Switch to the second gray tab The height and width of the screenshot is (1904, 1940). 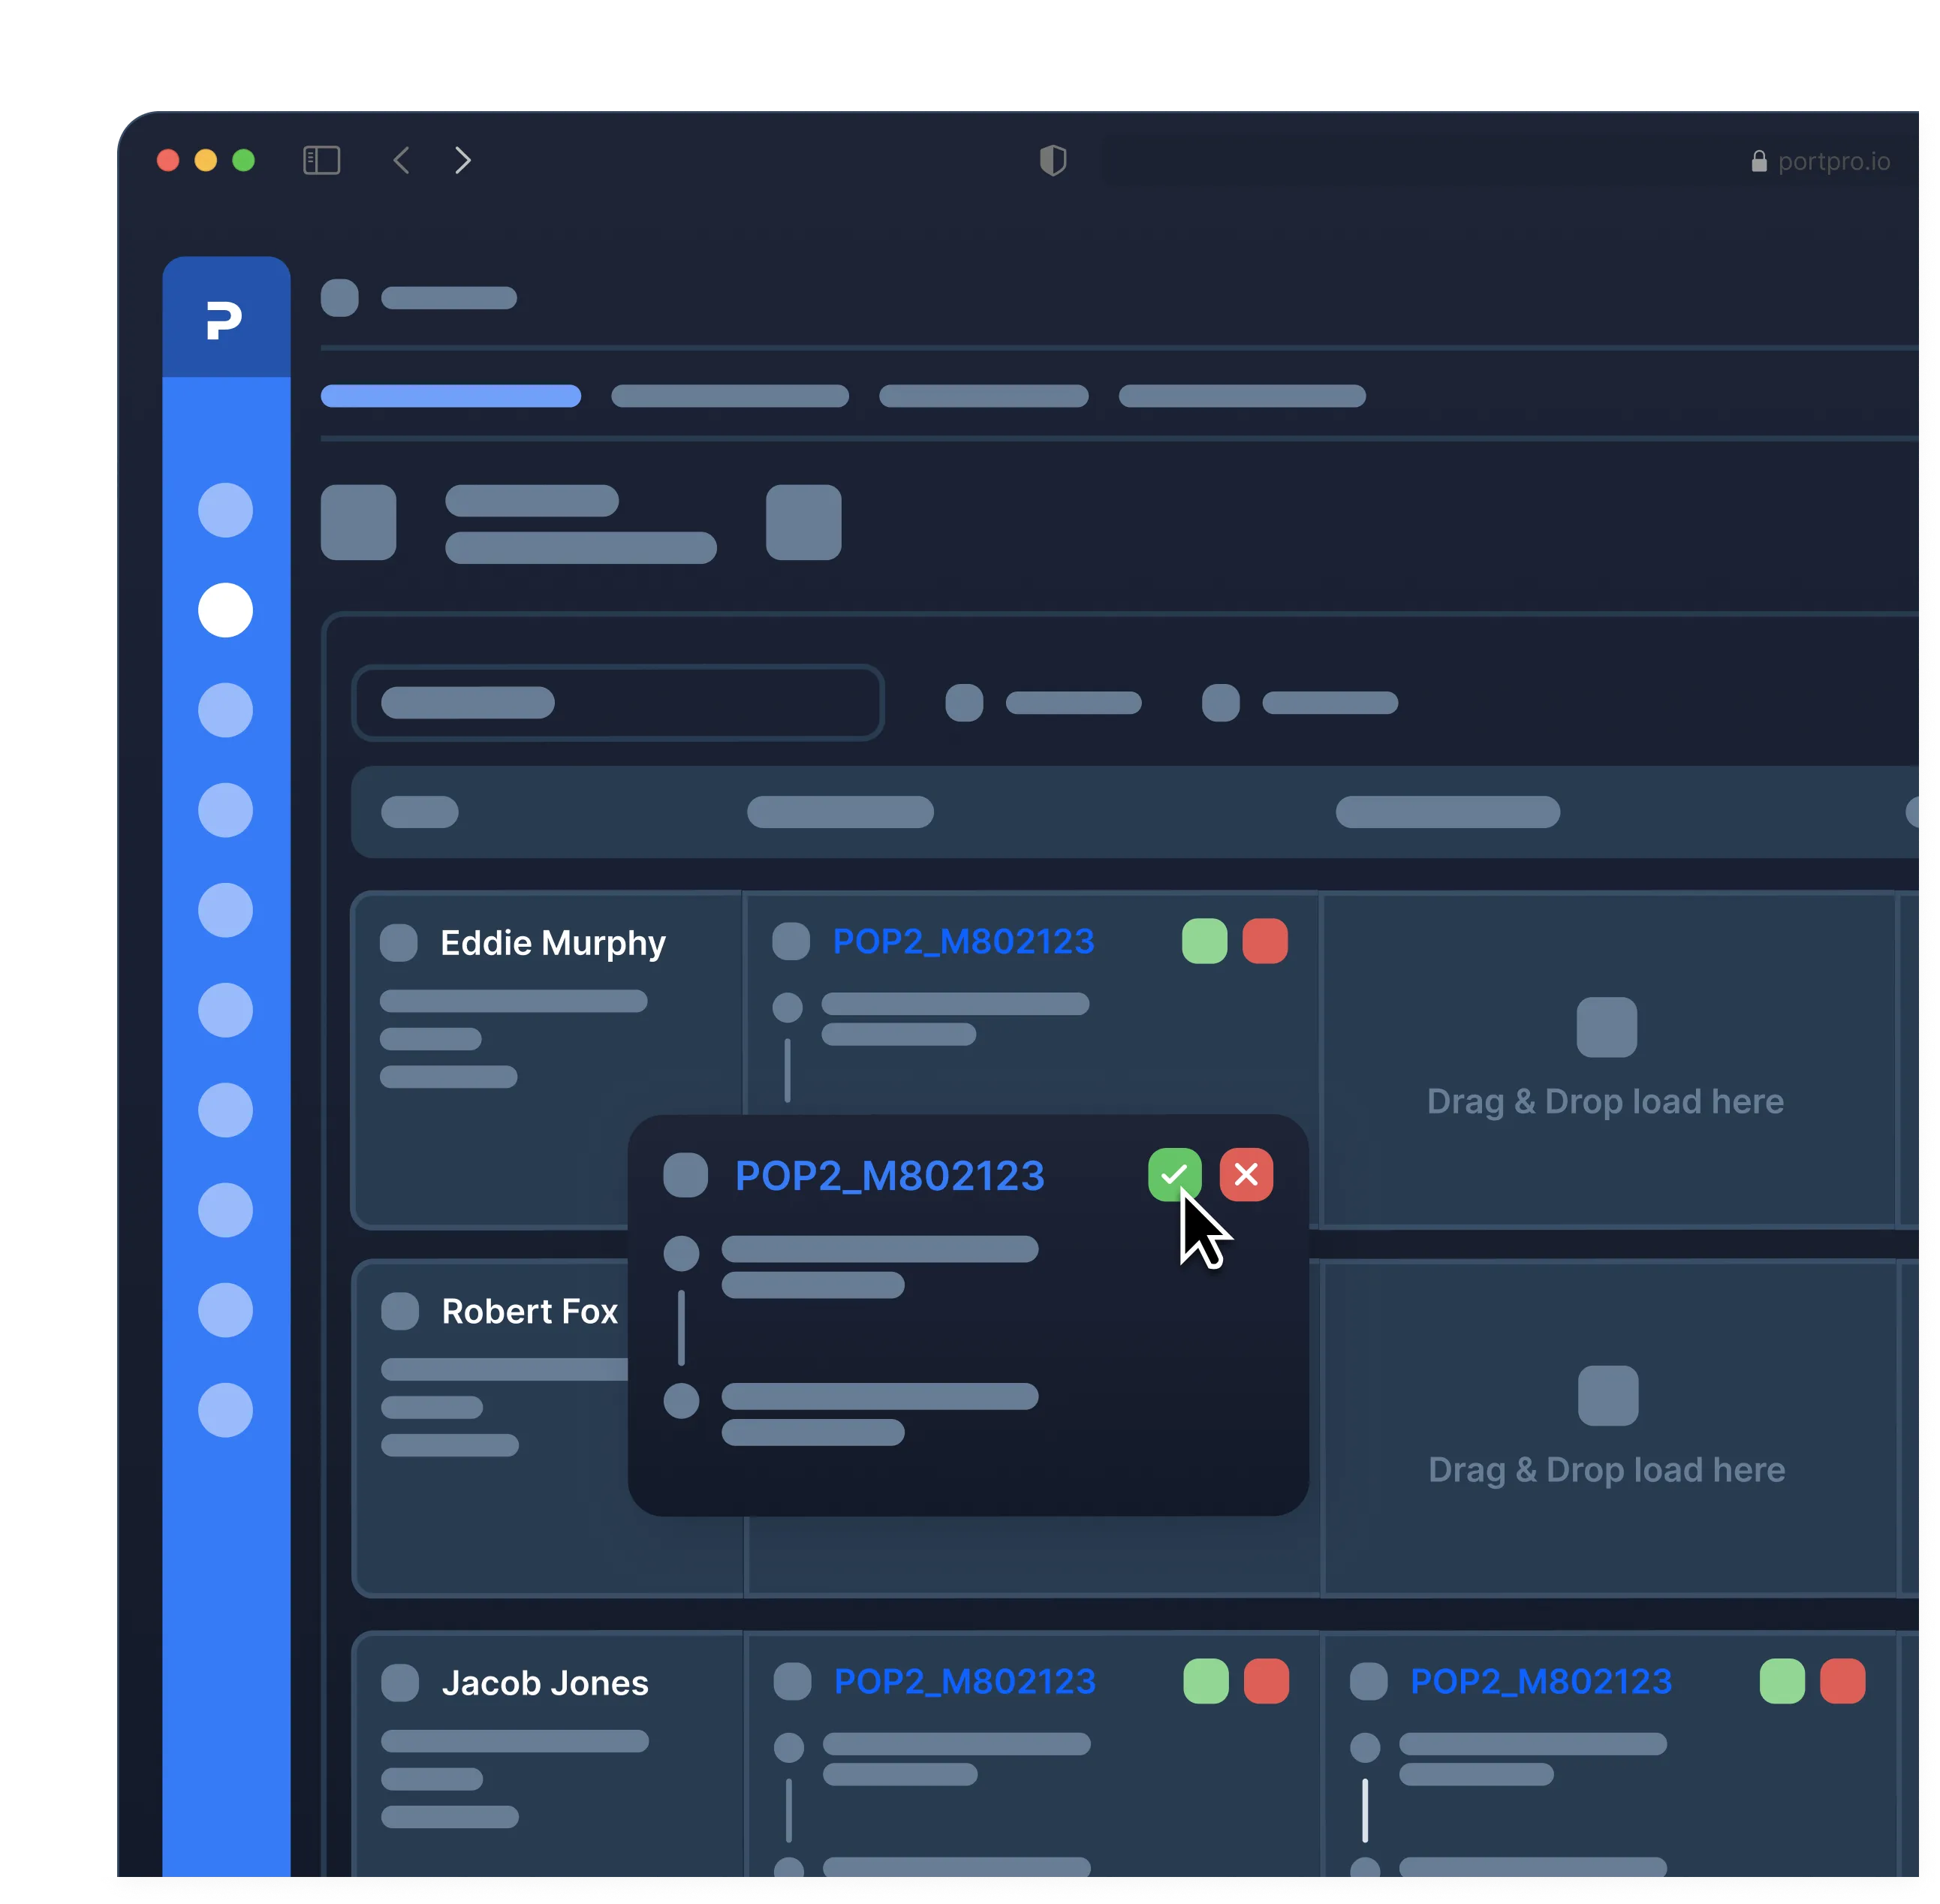coord(729,396)
